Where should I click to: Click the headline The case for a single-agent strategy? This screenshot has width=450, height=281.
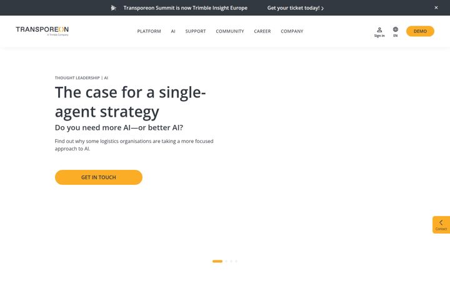(x=130, y=102)
